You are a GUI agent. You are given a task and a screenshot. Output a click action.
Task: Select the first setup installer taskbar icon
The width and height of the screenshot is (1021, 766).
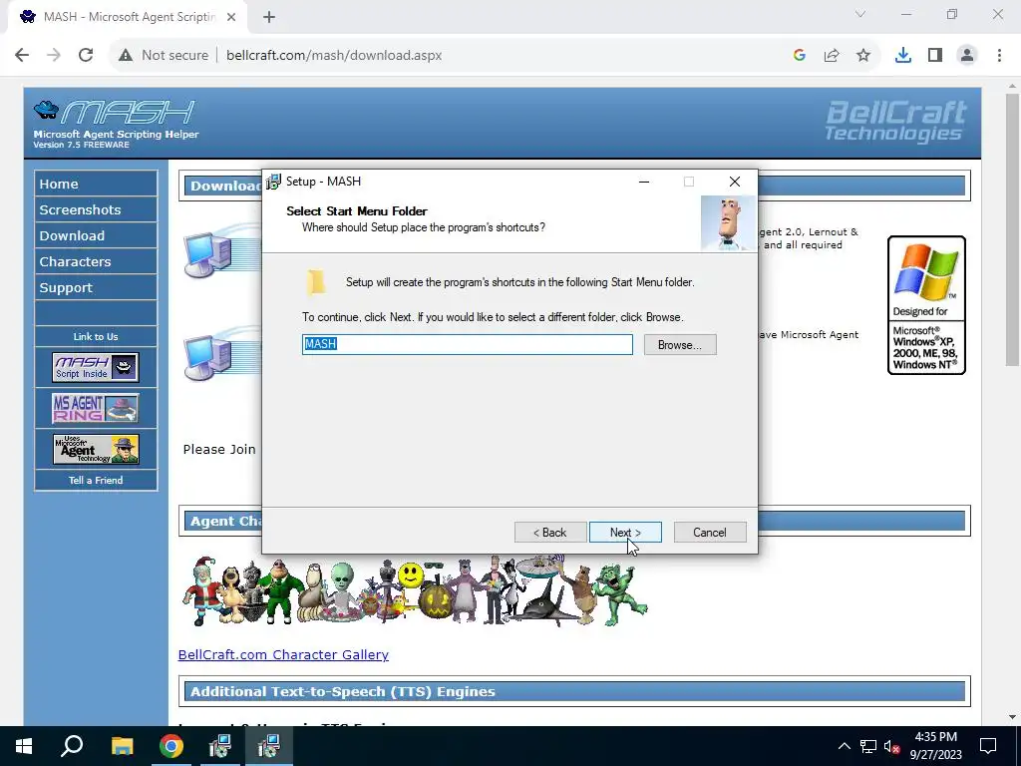point(220,746)
